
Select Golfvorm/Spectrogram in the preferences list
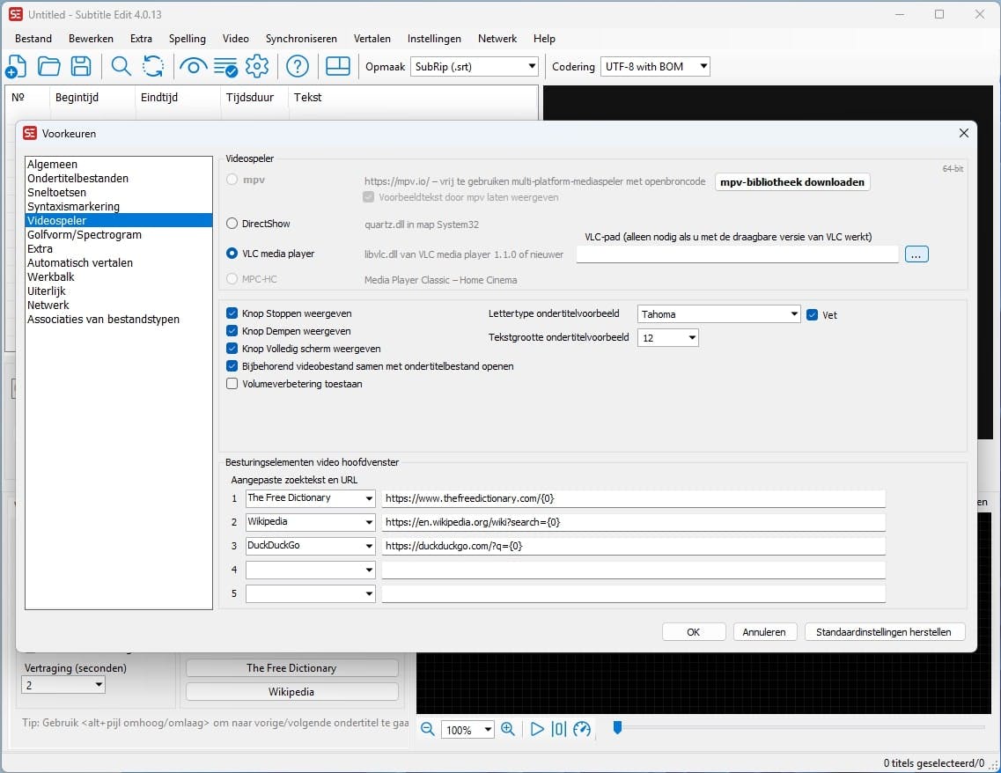click(84, 234)
